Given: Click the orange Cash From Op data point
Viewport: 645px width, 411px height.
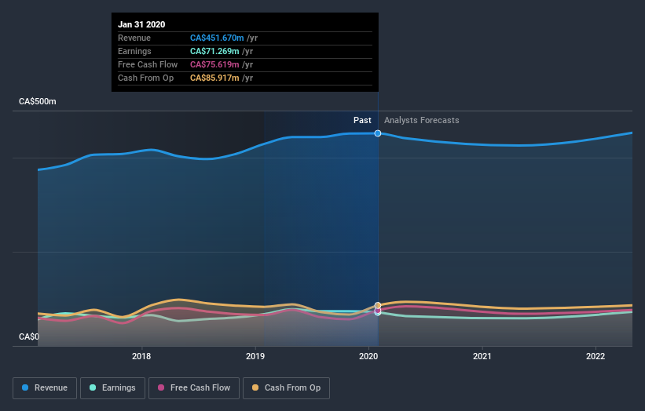Looking at the screenshot, I should [378, 305].
